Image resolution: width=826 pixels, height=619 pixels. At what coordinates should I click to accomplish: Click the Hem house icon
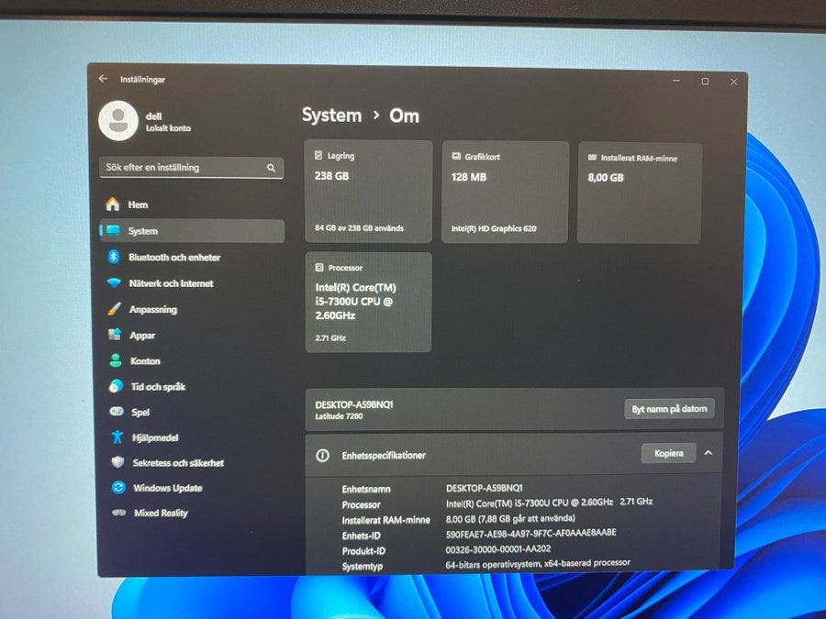tap(113, 204)
